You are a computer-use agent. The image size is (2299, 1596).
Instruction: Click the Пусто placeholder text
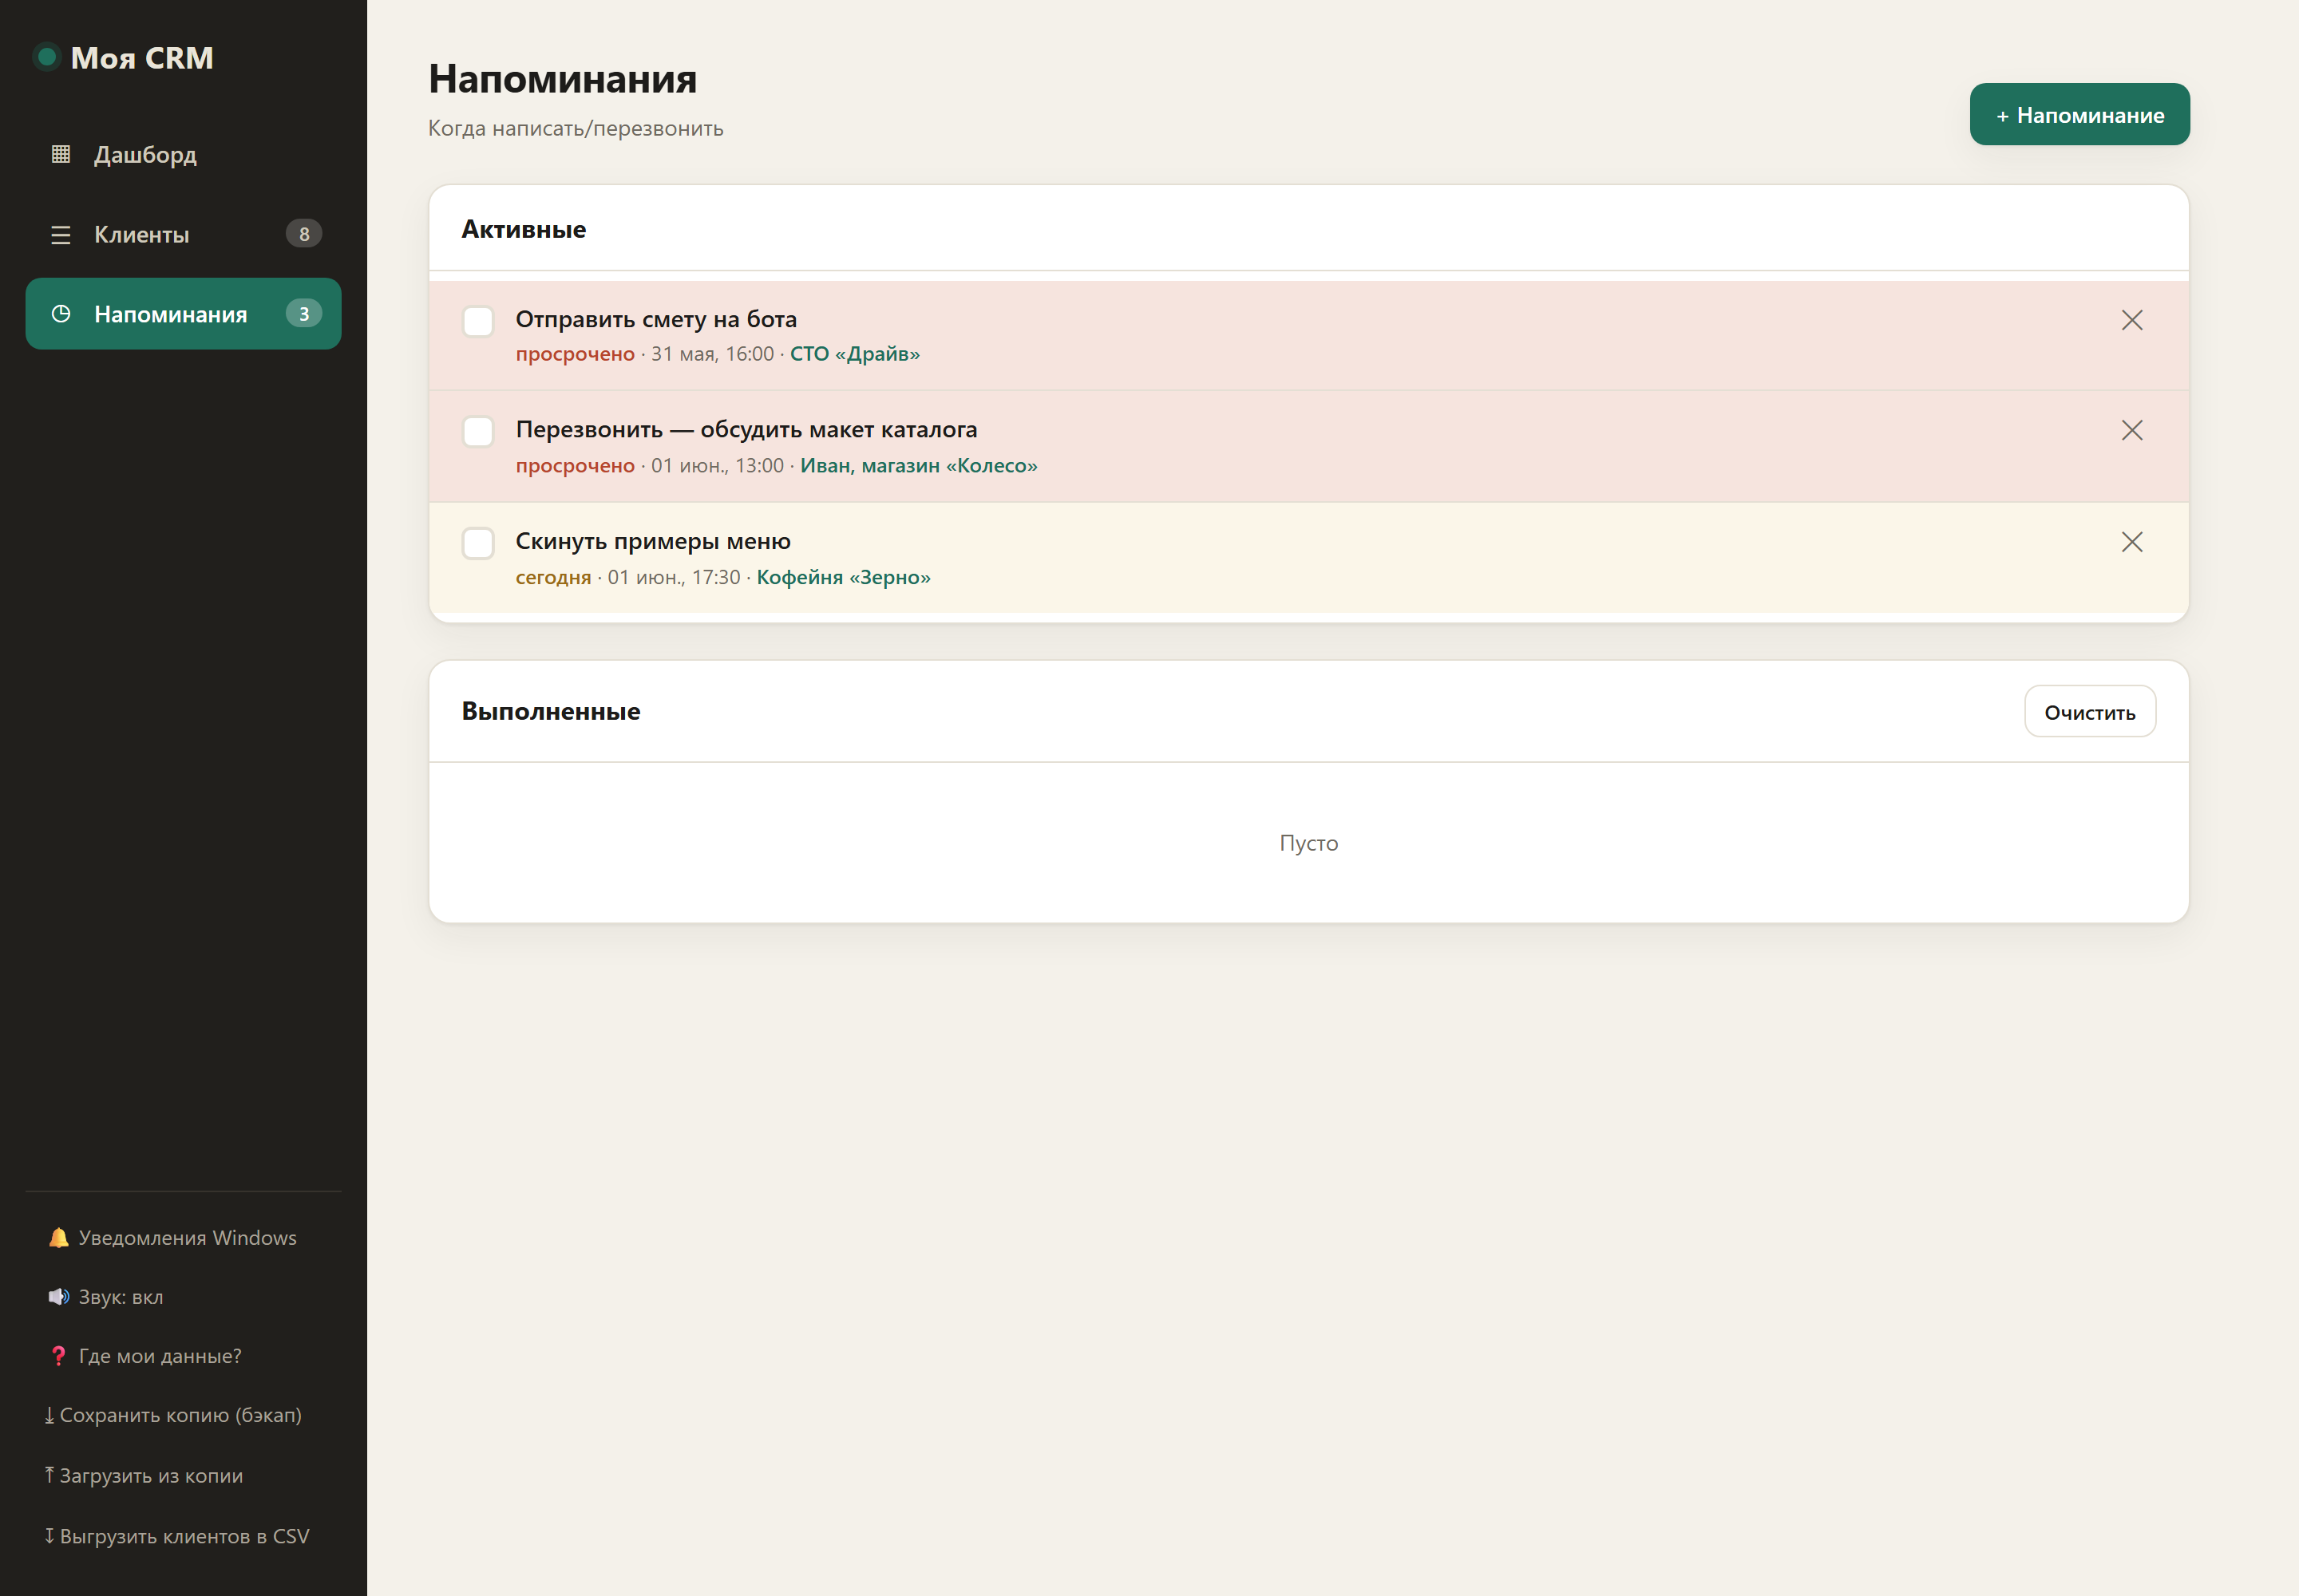click(x=1308, y=843)
